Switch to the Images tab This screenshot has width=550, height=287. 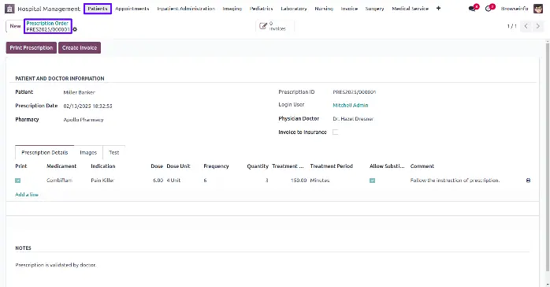pos(88,153)
